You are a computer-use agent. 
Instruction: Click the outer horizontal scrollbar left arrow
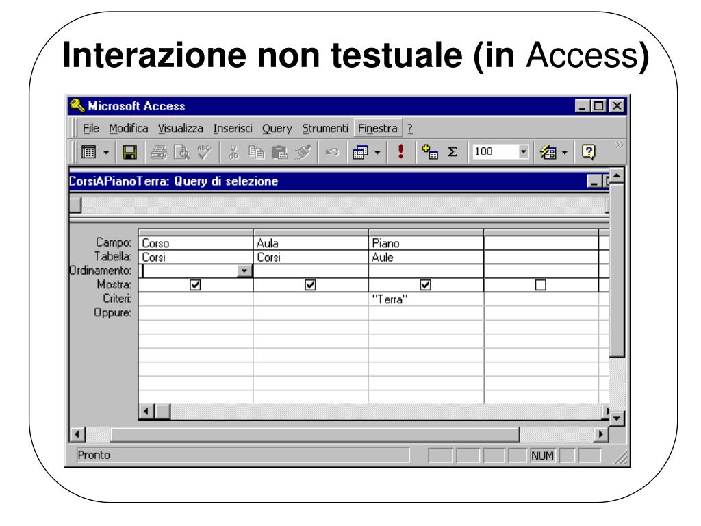77,434
